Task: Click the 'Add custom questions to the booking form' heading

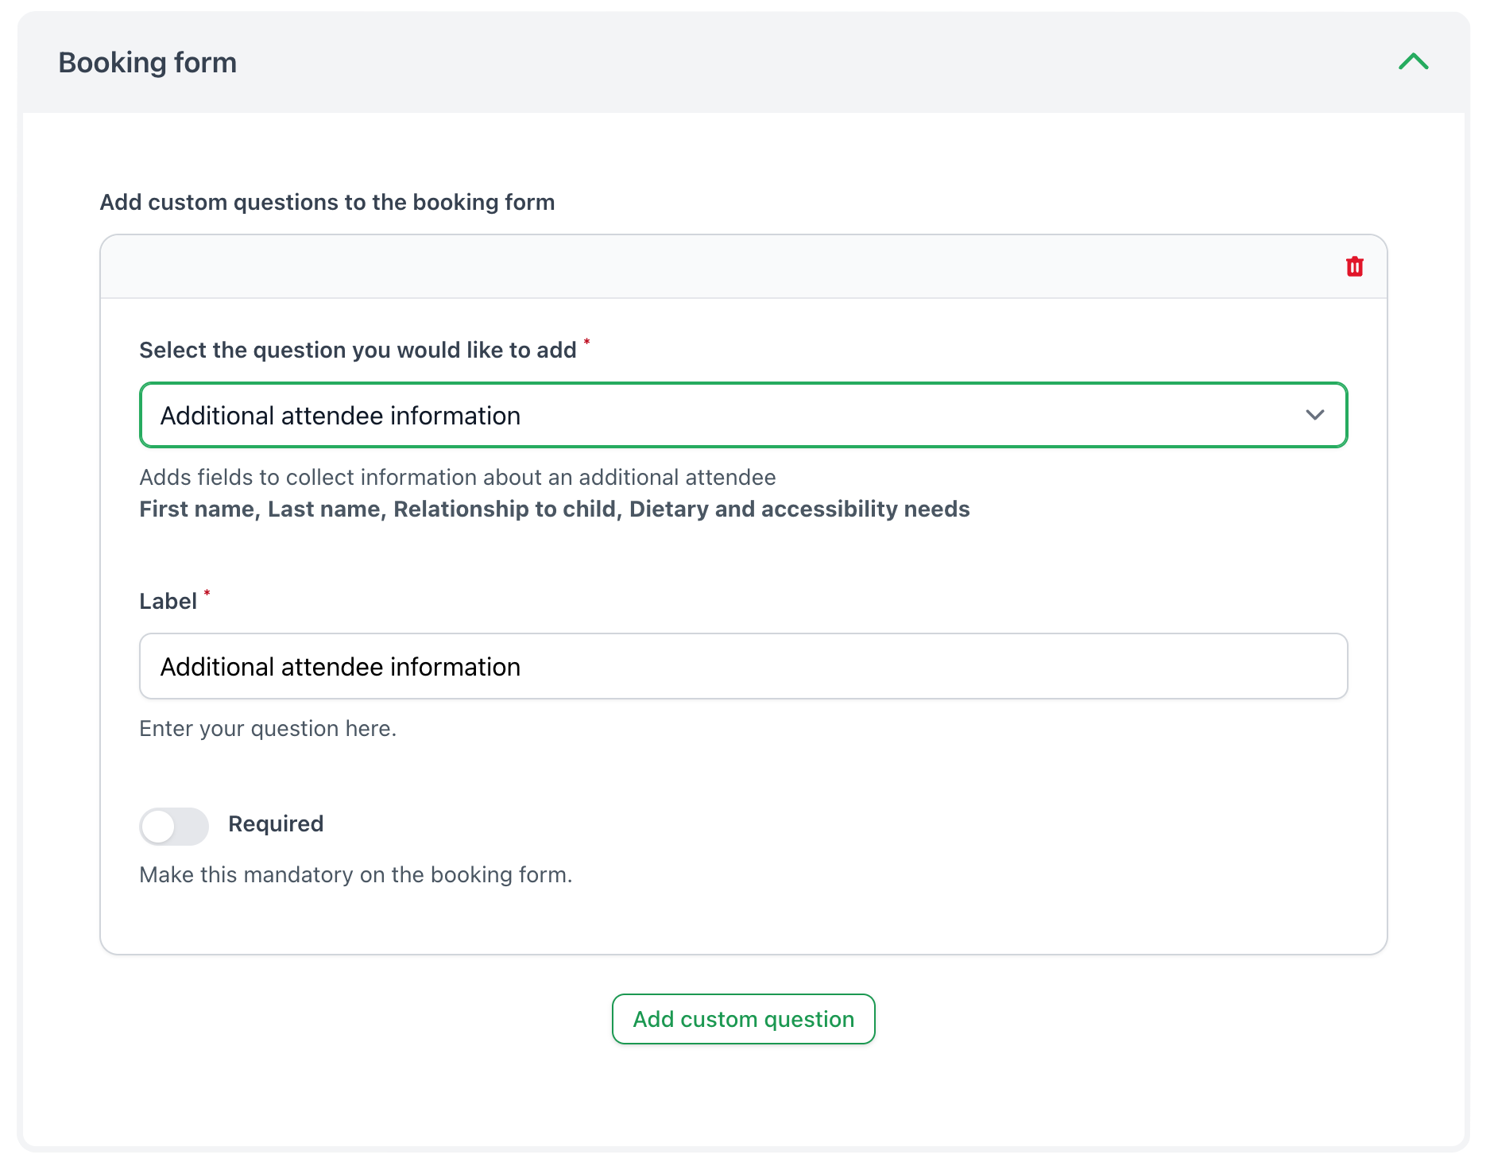Action: pos(327,203)
